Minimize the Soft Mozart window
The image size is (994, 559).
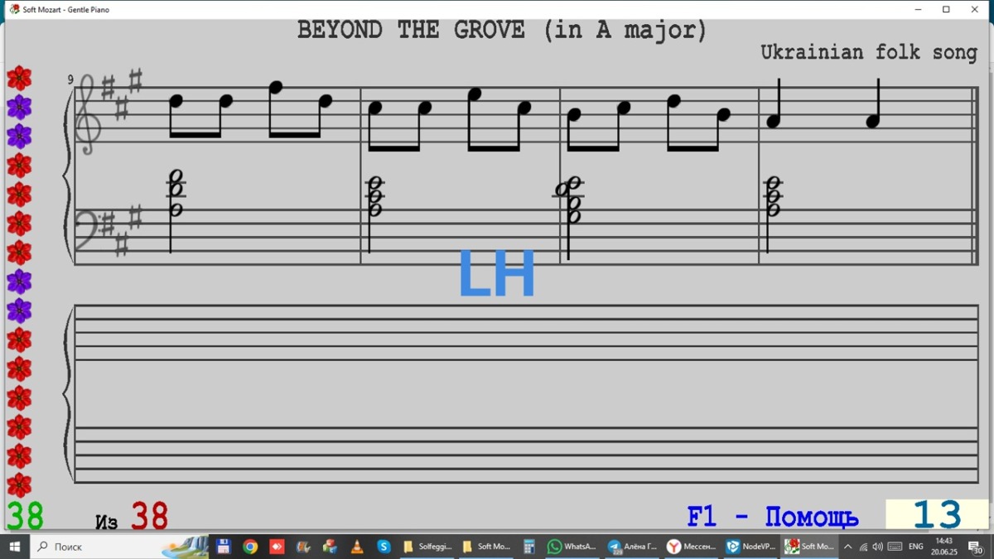click(x=918, y=9)
